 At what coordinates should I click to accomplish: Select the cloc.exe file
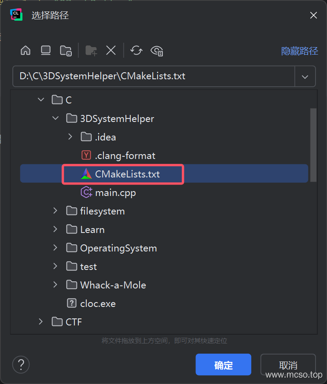click(98, 303)
